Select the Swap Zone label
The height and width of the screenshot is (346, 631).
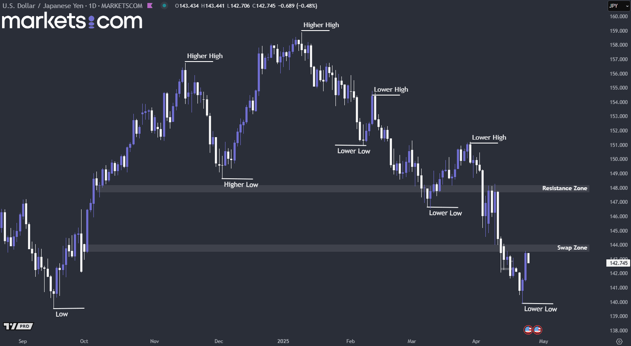coord(572,248)
